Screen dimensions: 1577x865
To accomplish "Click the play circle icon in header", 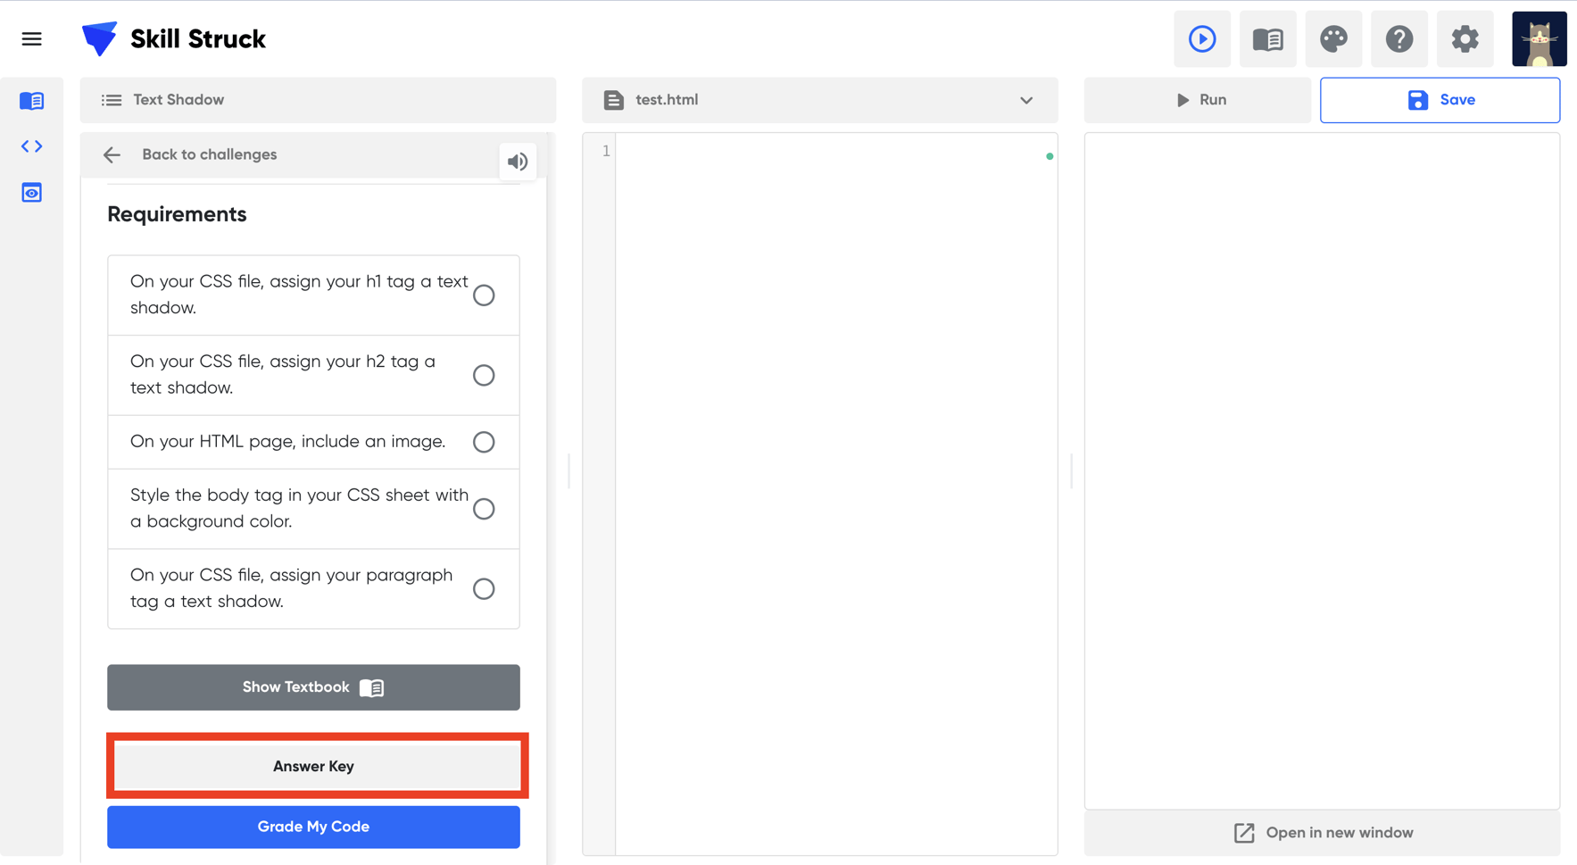I will (x=1201, y=39).
